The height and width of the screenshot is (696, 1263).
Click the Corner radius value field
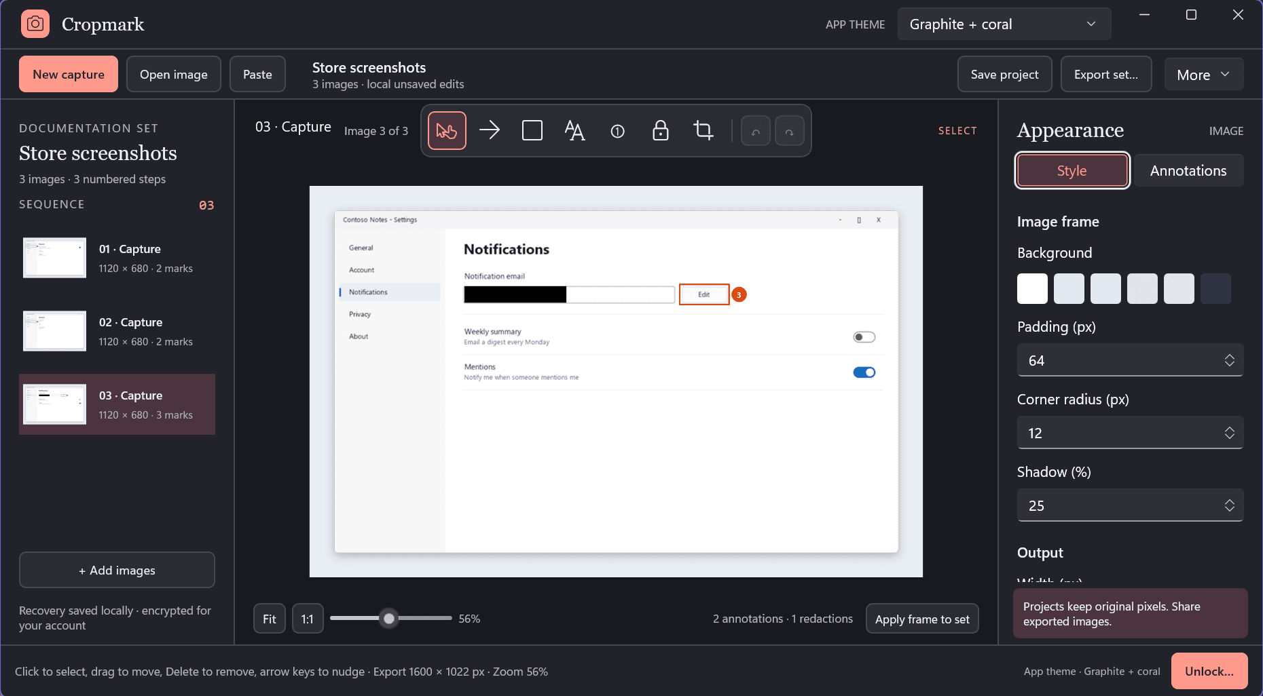1130,433
